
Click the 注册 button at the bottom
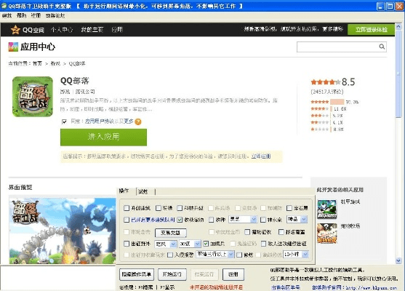233,274
